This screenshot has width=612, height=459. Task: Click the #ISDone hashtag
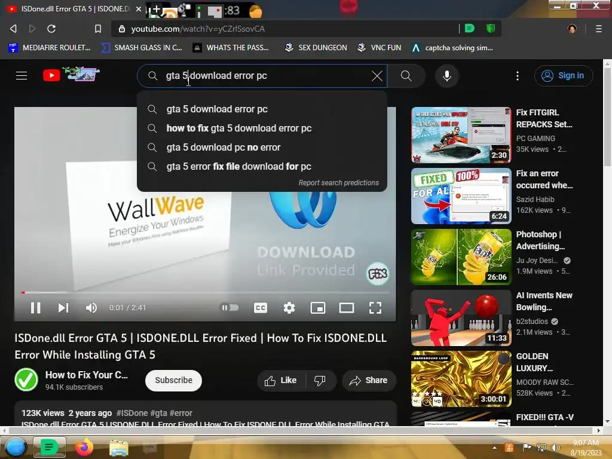pos(132,413)
